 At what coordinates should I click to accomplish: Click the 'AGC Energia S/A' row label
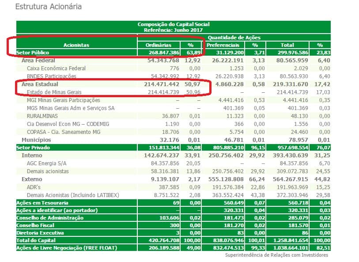coord(47,163)
